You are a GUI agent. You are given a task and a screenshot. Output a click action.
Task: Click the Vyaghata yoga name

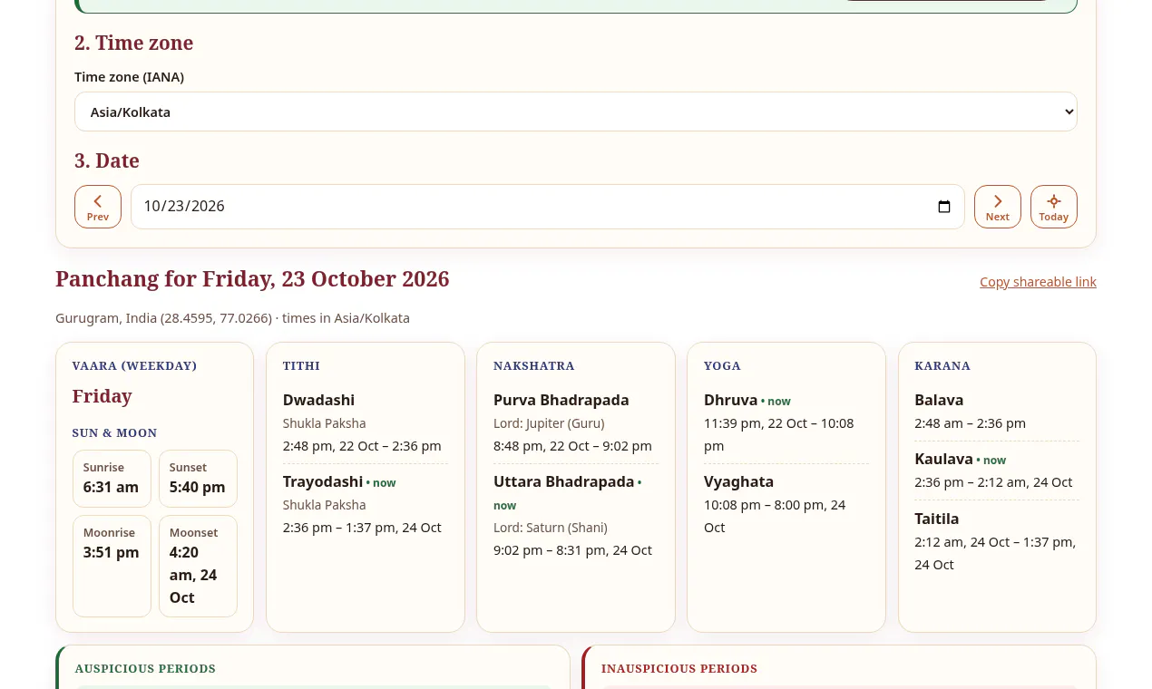pyautogui.click(x=738, y=481)
